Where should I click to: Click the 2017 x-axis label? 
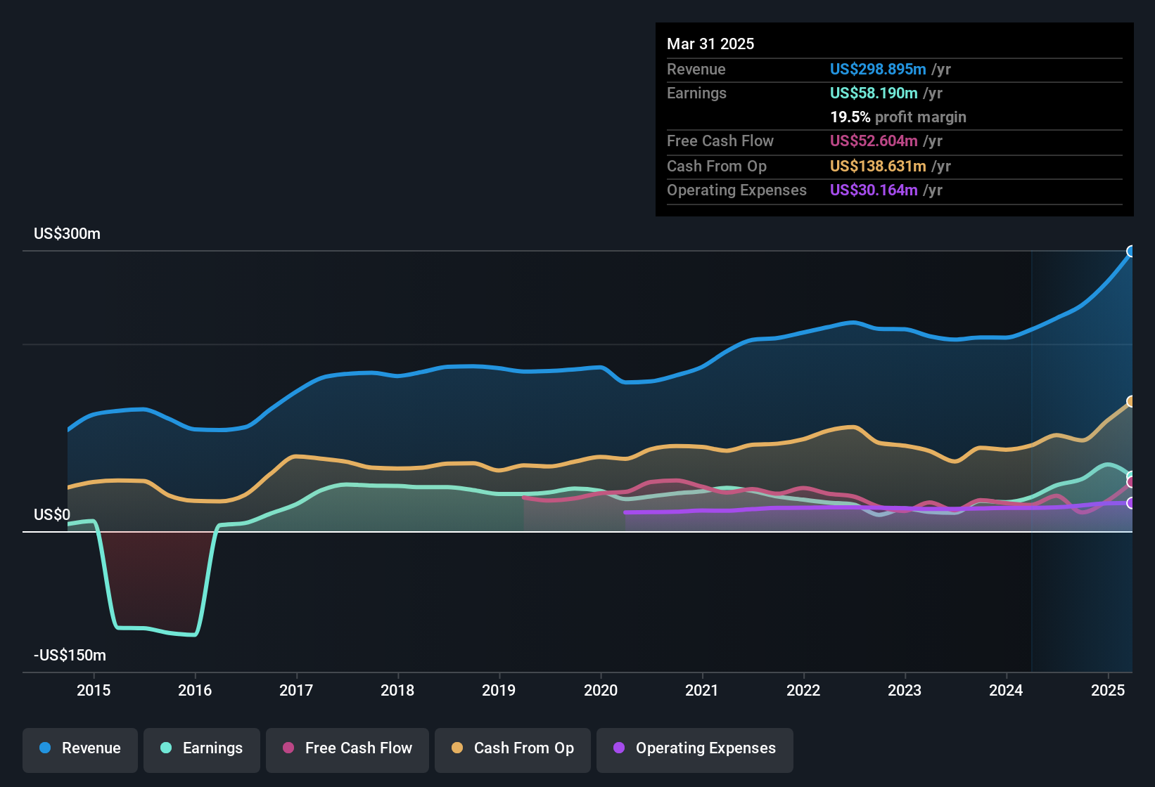(x=296, y=690)
